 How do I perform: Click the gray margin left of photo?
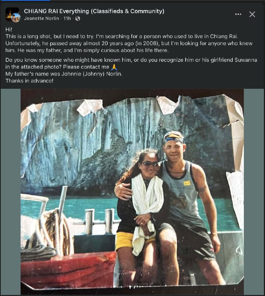click(x=10, y=192)
